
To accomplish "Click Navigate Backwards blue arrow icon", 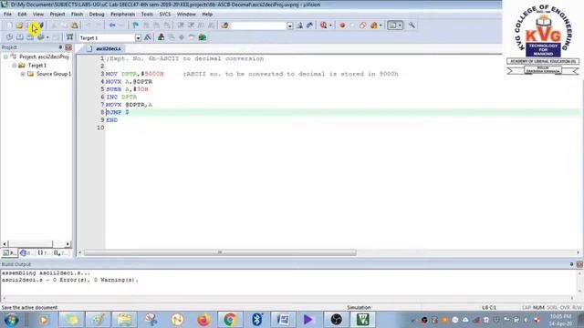I will [112, 26].
